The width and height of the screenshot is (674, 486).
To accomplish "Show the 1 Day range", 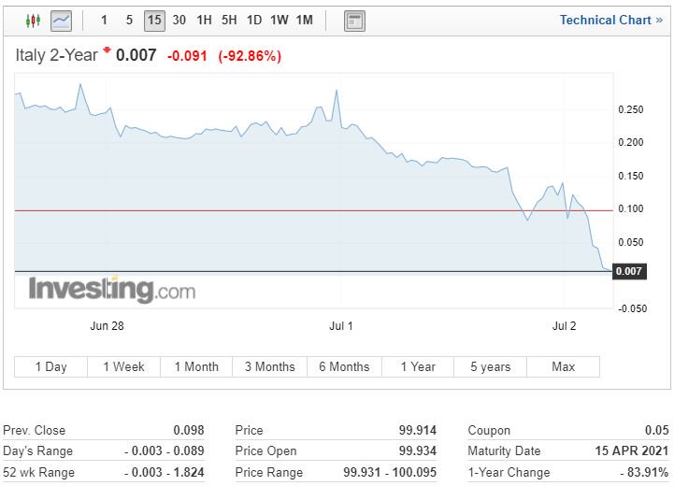I will click(51, 366).
